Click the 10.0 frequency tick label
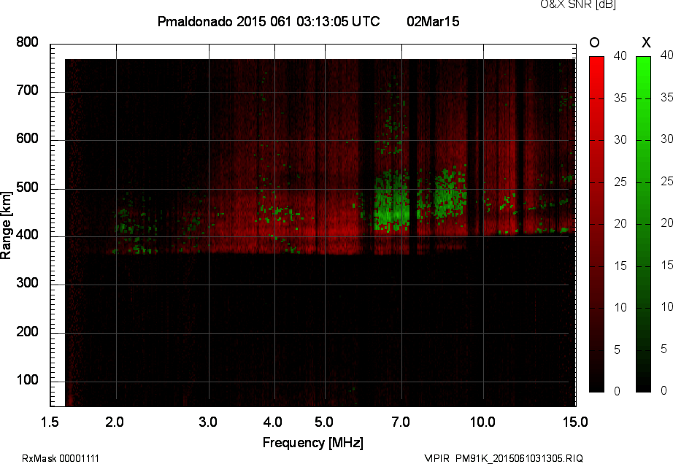Image resolution: width=673 pixels, height=464 pixels. (x=483, y=422)
